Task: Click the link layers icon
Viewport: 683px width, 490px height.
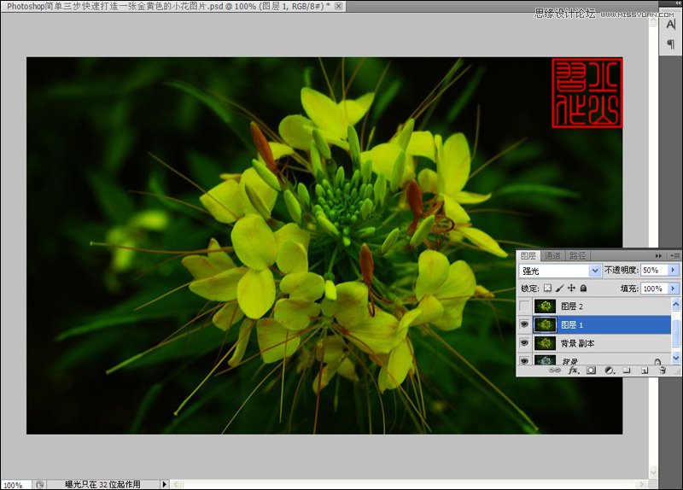Action: point(556,370)
